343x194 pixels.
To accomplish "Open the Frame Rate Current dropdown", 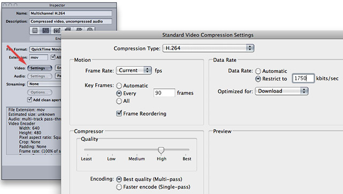I will point(133,71).
